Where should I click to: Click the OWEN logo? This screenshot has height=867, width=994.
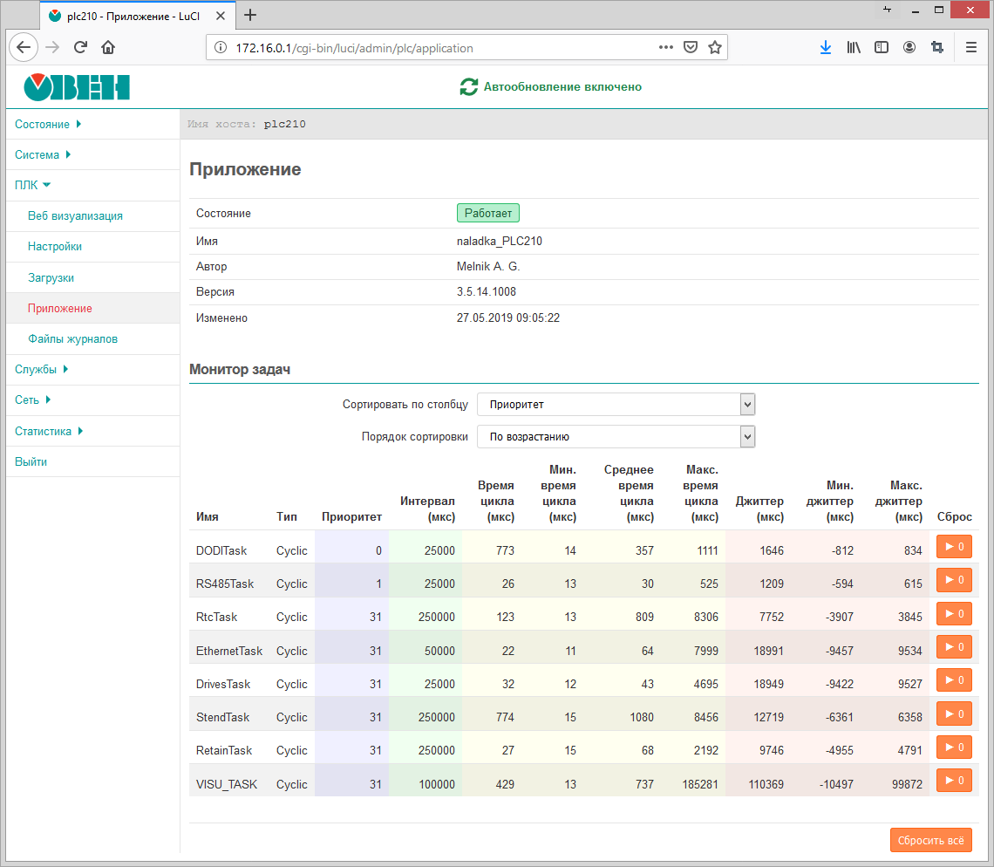tap(77, 87)
